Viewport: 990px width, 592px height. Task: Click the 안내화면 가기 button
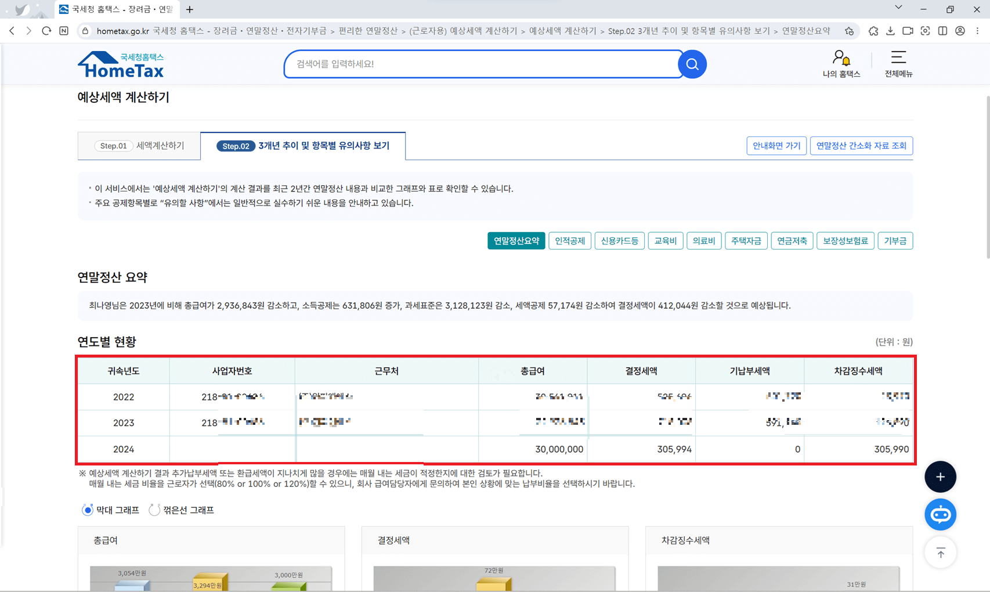pos(776,146)
